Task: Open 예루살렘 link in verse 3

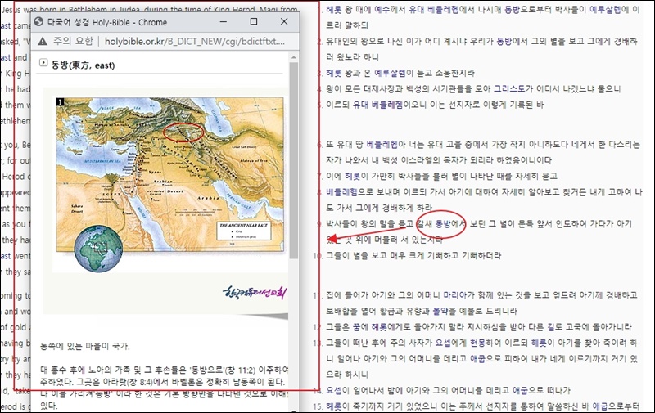Action: (x=391, y=73)
